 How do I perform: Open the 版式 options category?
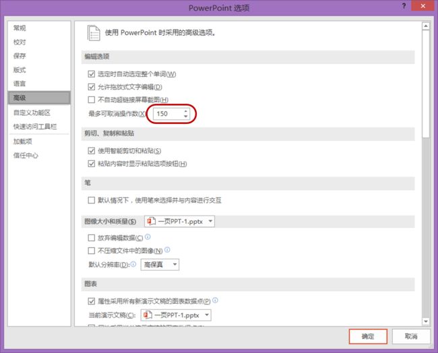tap(20, 70)
